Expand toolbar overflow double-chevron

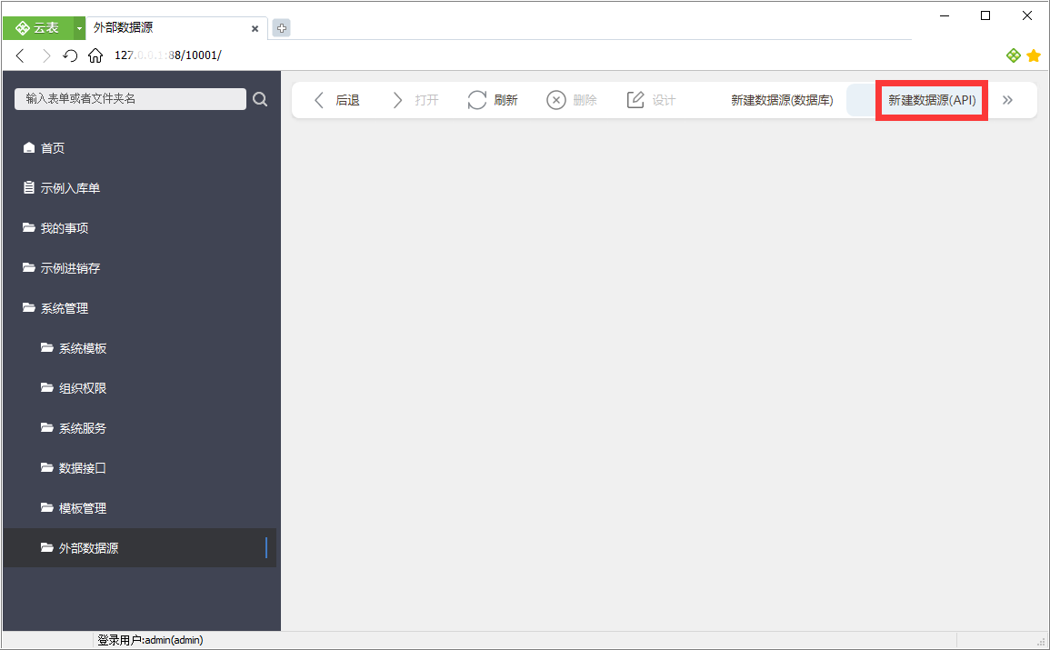coord(1008,100)
